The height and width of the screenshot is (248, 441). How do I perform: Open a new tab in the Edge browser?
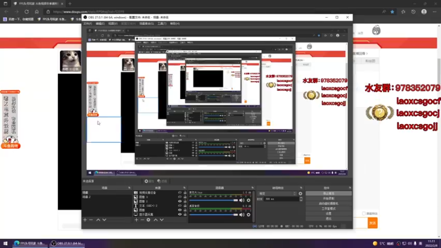(70, 4)
